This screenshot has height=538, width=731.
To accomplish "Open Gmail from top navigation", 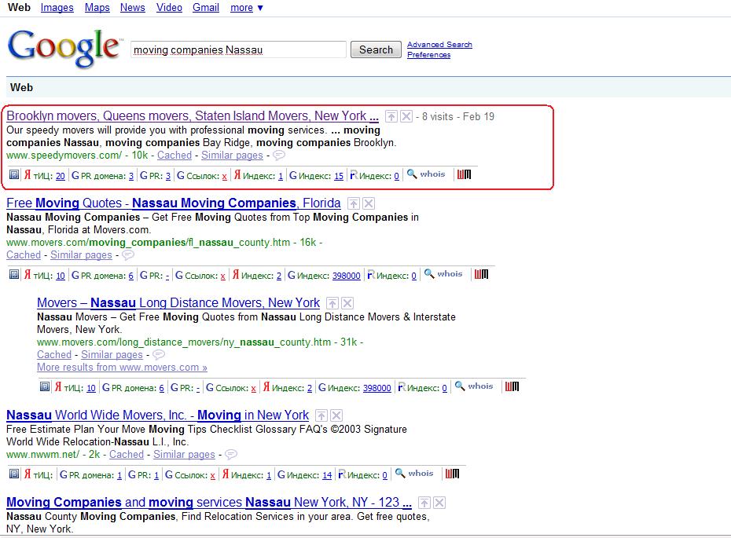I will point(206,7).
